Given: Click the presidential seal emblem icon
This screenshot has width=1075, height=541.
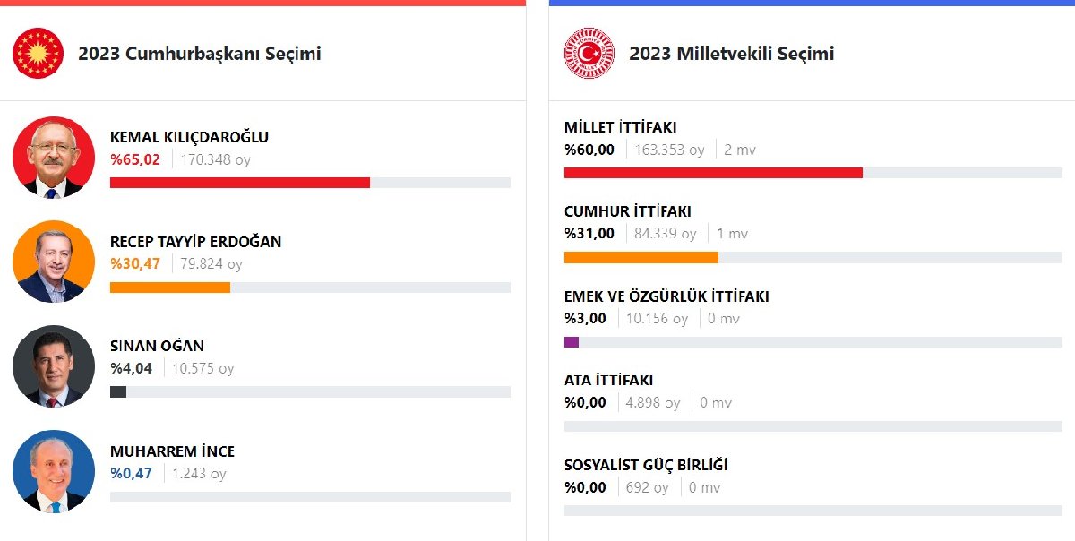Looking at the screenshot, I should coord(38,53).
